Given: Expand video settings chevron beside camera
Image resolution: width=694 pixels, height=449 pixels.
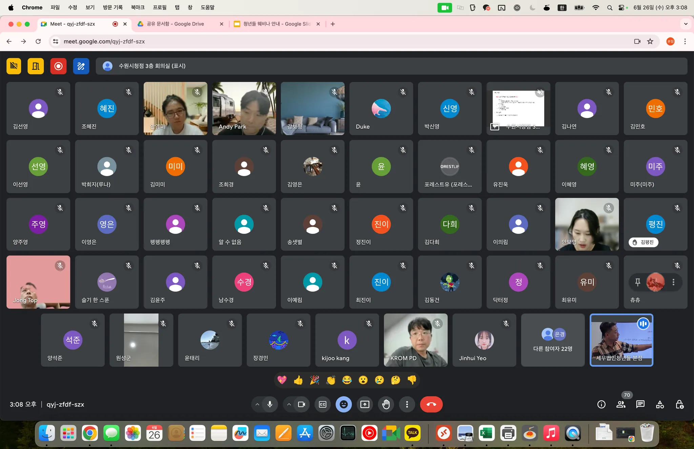Looking at the screenshot, I should click(x=289, y=404).
